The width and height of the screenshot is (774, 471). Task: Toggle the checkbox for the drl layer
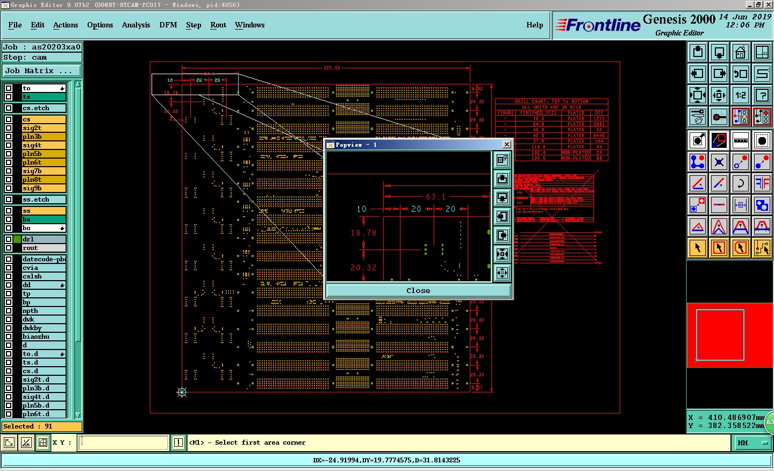tap(9, 239)
